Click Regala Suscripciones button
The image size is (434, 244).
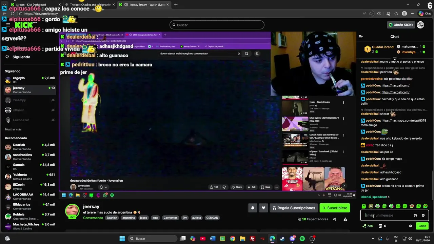click(x=294, y=208)
